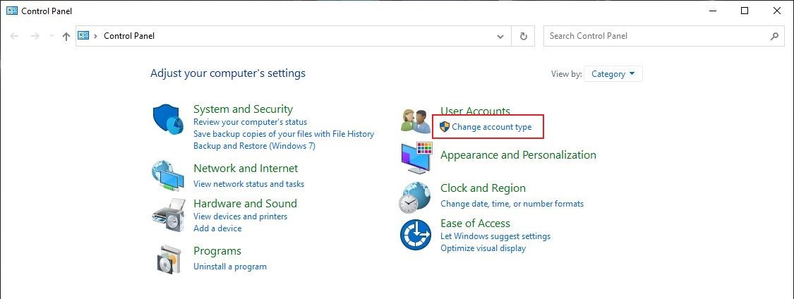Image resolution: width=794 pixels, height=299 pixels.
Task: Click Control Panel breadcrumb in address bar
Action: click(x=129, y=36)
